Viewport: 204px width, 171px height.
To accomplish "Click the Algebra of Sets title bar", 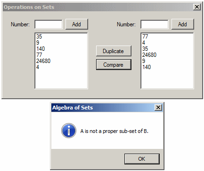I will (103, 108).
